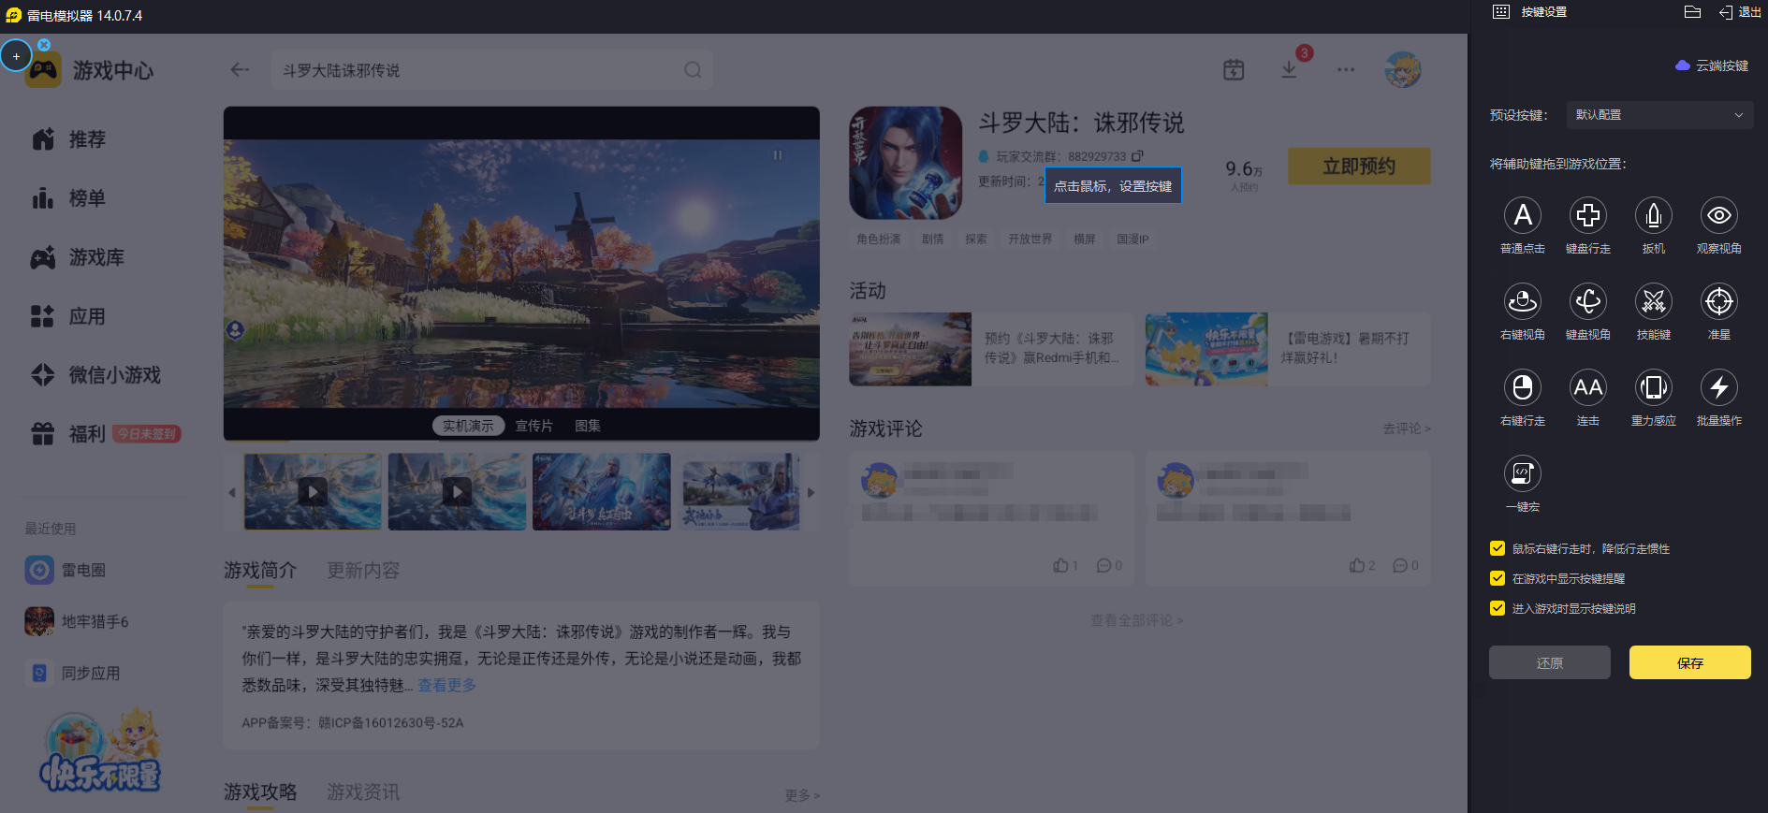This screenshot has height=813, width=1768.
Task: Open the first video thumbnail
Action: coord(313,492)
